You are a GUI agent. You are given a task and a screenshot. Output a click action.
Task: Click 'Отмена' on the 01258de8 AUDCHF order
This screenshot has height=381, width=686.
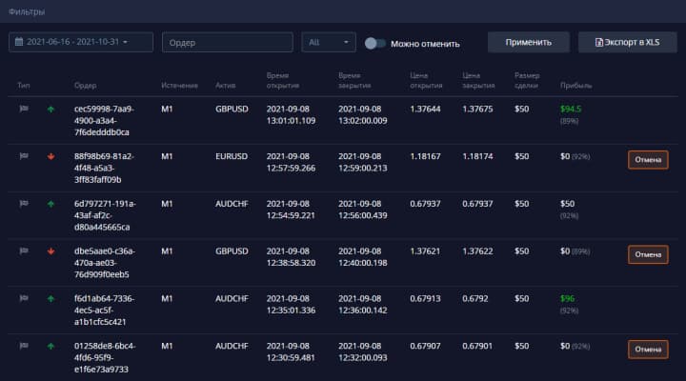point(648,350)
